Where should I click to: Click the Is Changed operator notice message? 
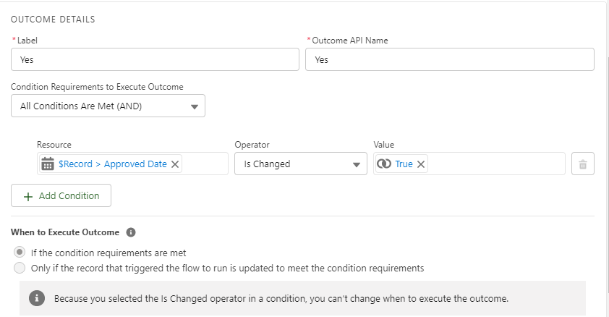[x=281, y=298]
